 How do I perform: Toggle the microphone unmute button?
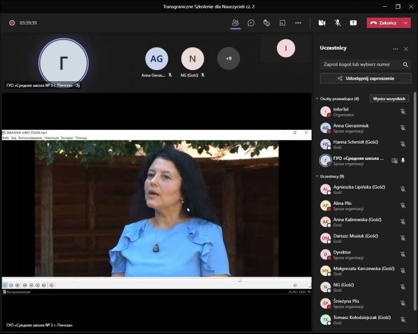pos(337,23)
